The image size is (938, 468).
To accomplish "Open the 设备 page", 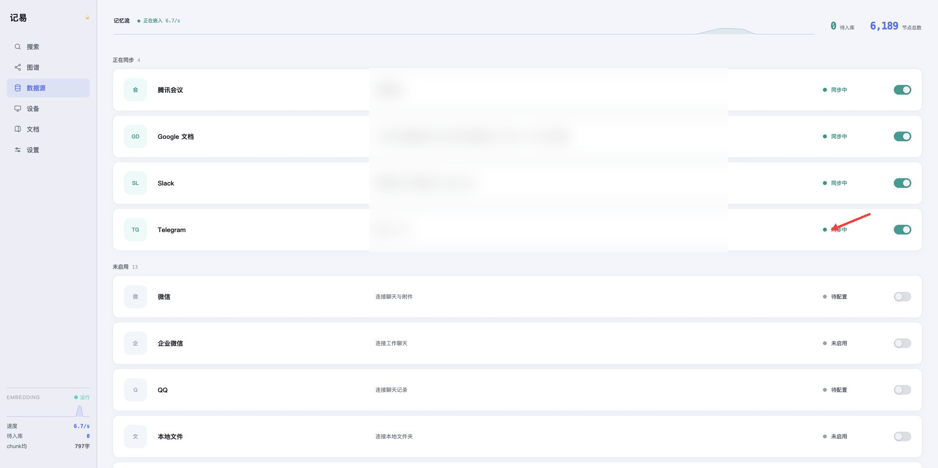I will pos(48,109).
